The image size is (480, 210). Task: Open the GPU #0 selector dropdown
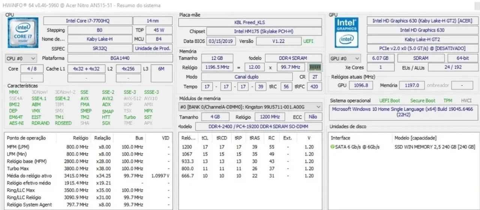(345, 58)
